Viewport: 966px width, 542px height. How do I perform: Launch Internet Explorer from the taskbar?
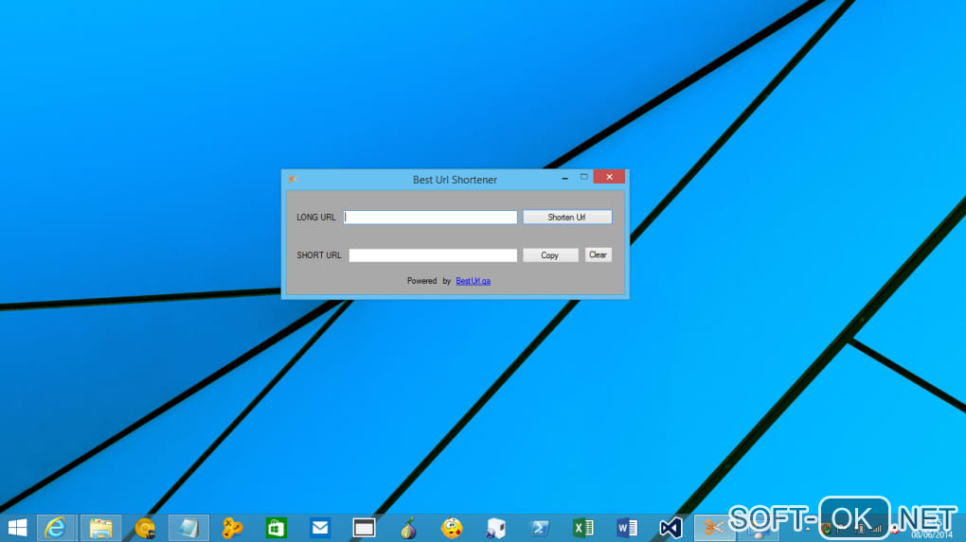click(x=56, y=528)
